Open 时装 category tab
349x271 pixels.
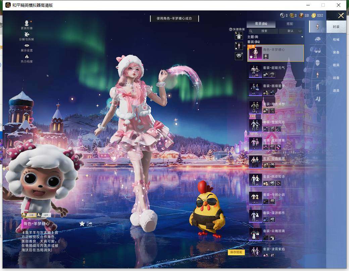tap(336, 27)
